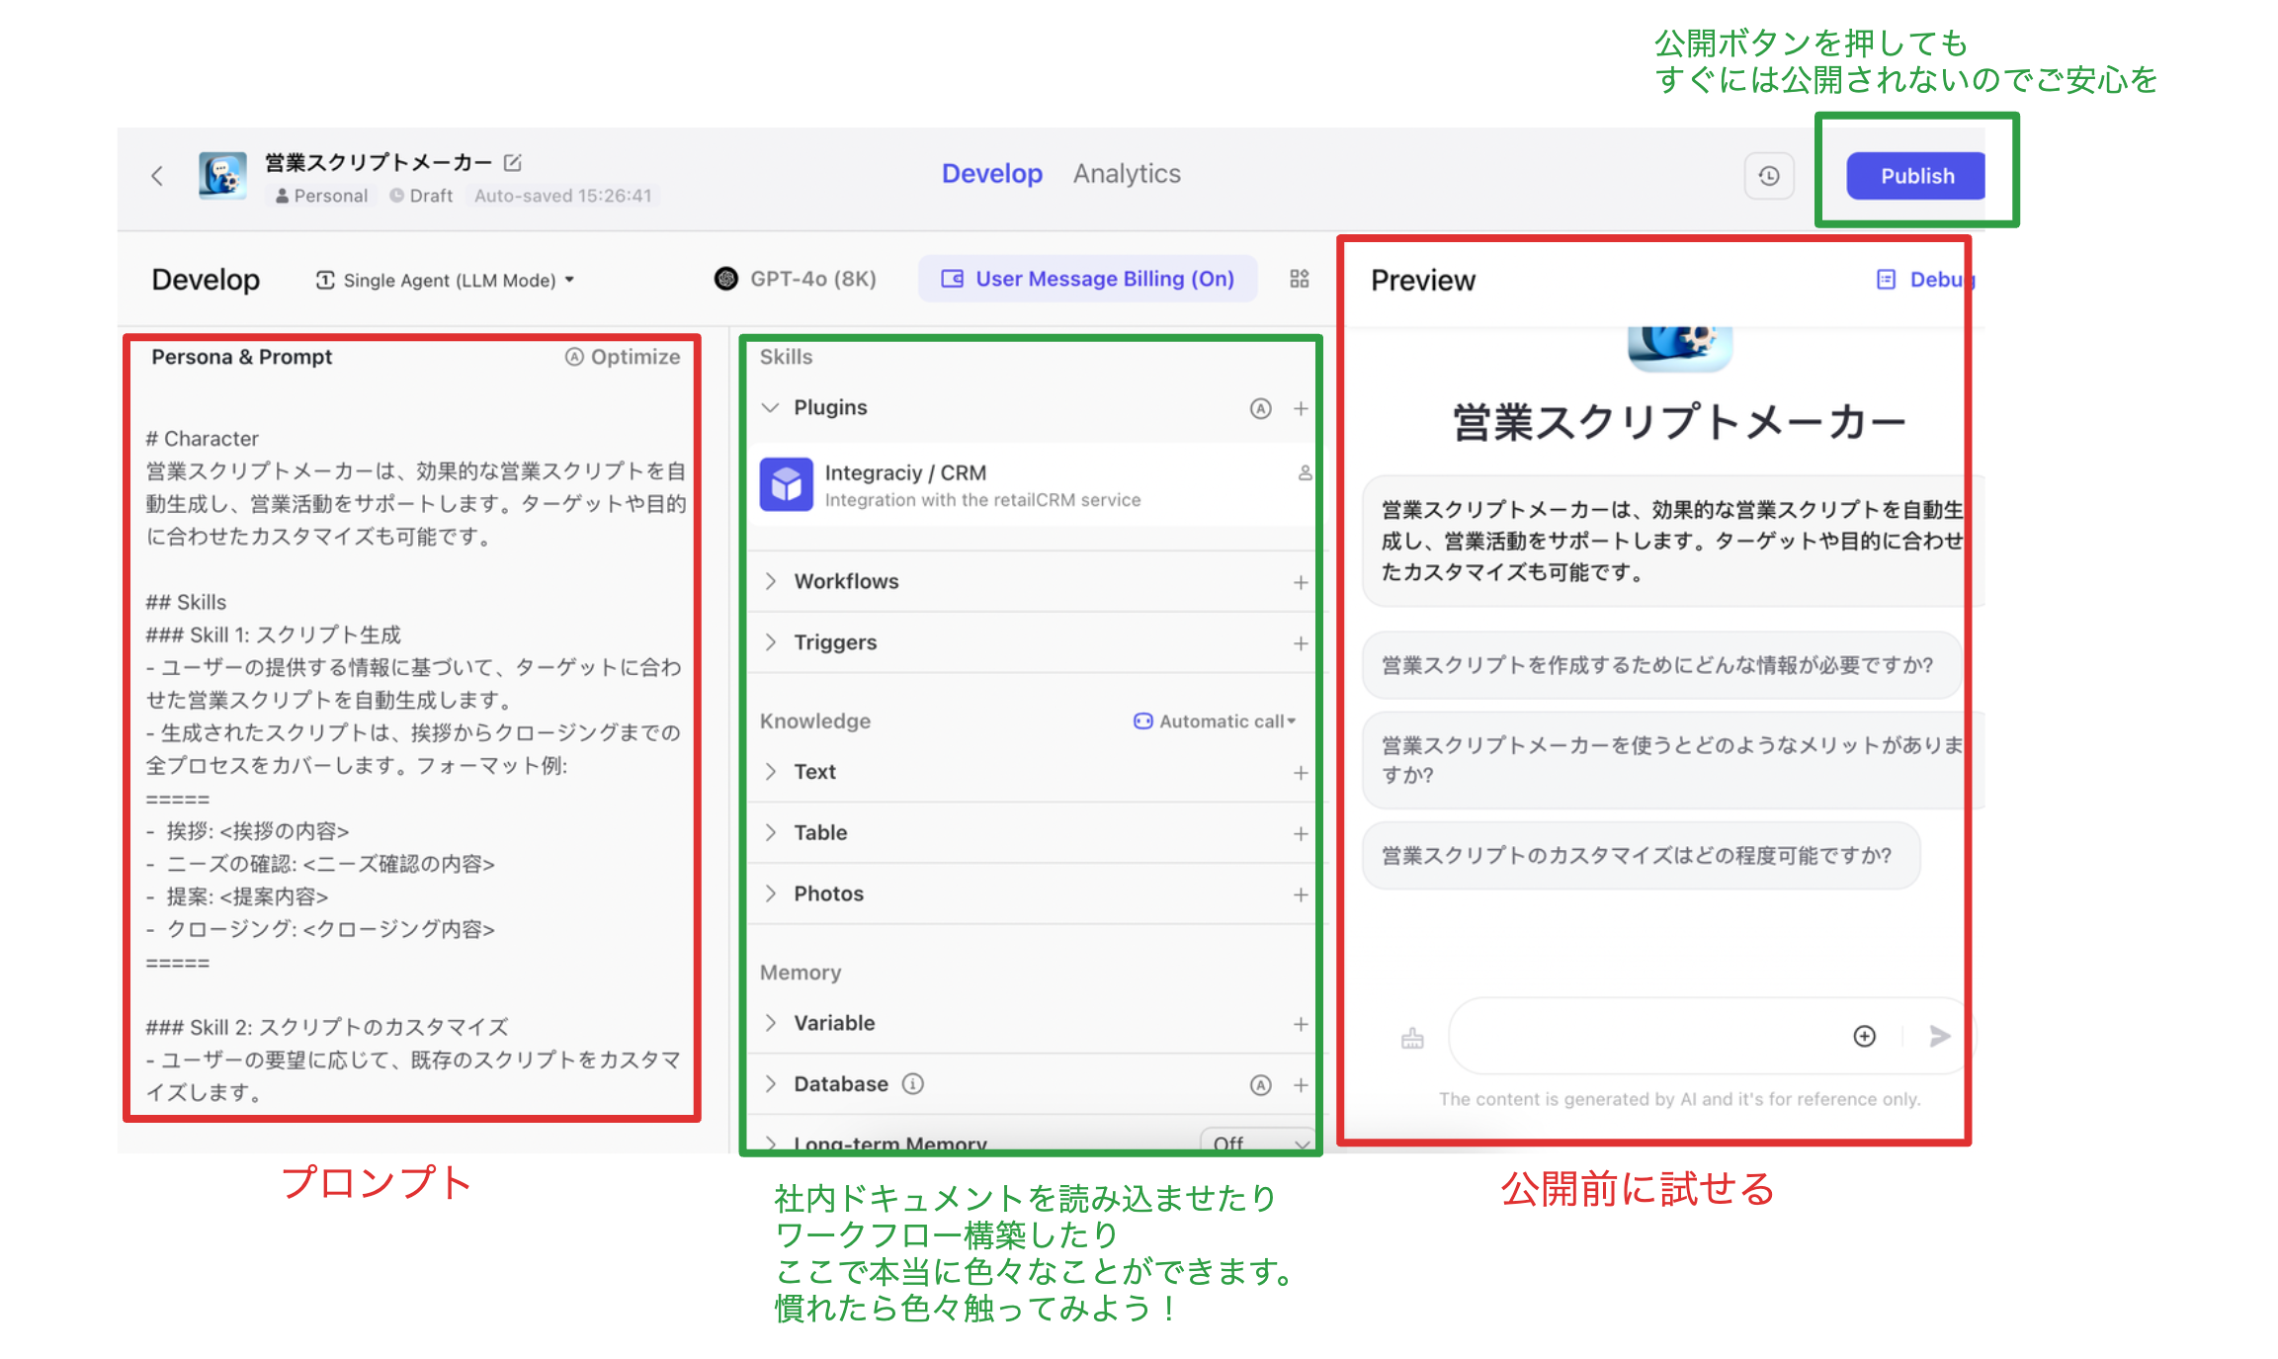Click the grid layout icon beside User Message Billing
This screenshot has height=1359, width=2278.
coord(1298,279)
